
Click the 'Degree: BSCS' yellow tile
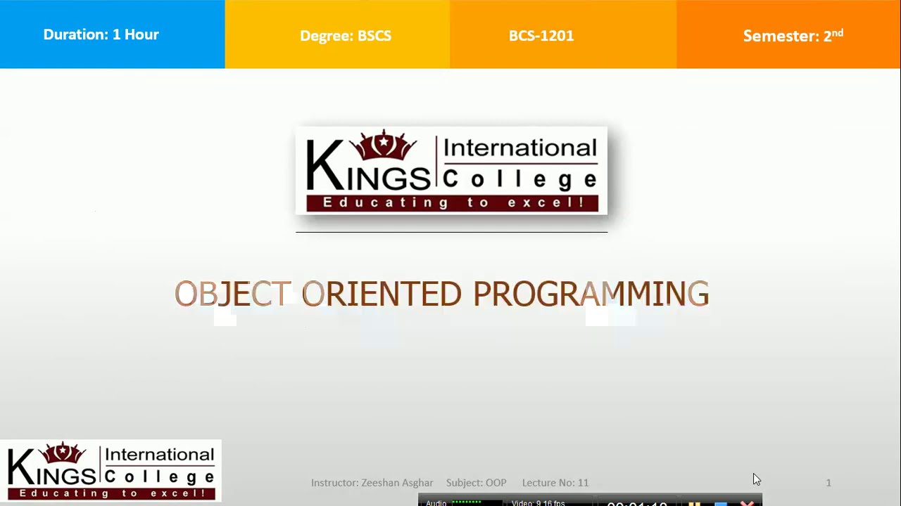click(x=338, y=34)
